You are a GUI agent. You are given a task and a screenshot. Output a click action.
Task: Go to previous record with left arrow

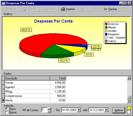pos(83,9)
